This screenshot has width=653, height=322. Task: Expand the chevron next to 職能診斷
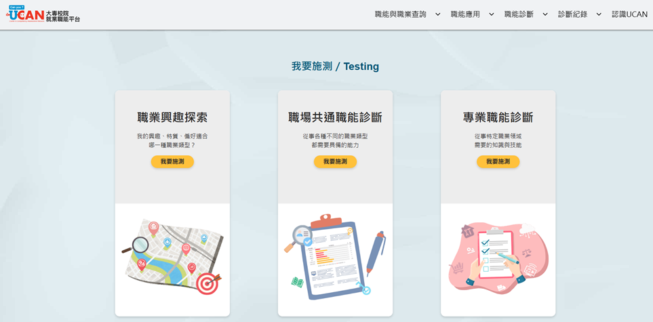[545, 14]
